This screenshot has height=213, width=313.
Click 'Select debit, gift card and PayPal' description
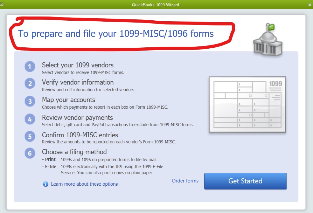click(x=118, y=125)
